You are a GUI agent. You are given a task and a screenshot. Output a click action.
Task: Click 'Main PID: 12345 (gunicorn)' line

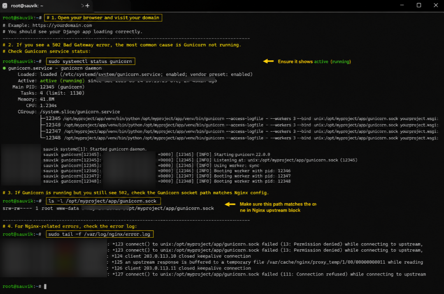pos(48,87)
